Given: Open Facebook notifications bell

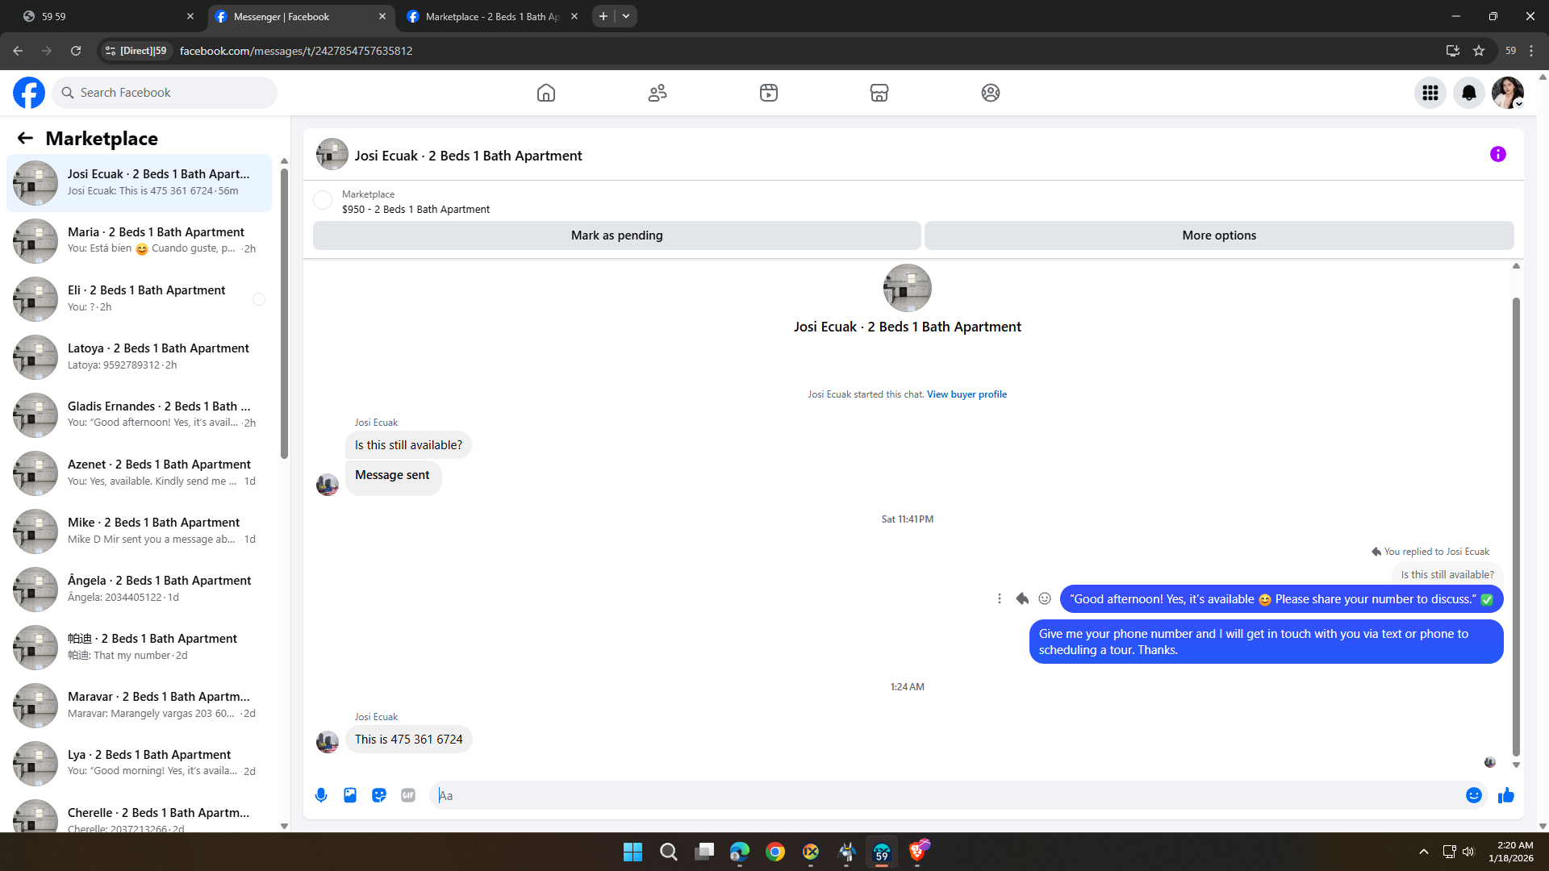Looking at the screenshot, I should (x=1468, y=93).
